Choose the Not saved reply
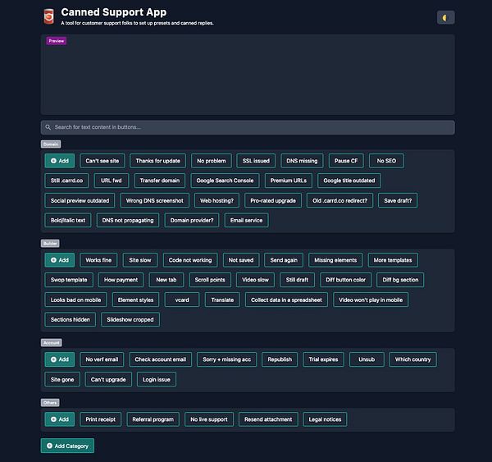This screenshot has width=492, height=462. 241,260
